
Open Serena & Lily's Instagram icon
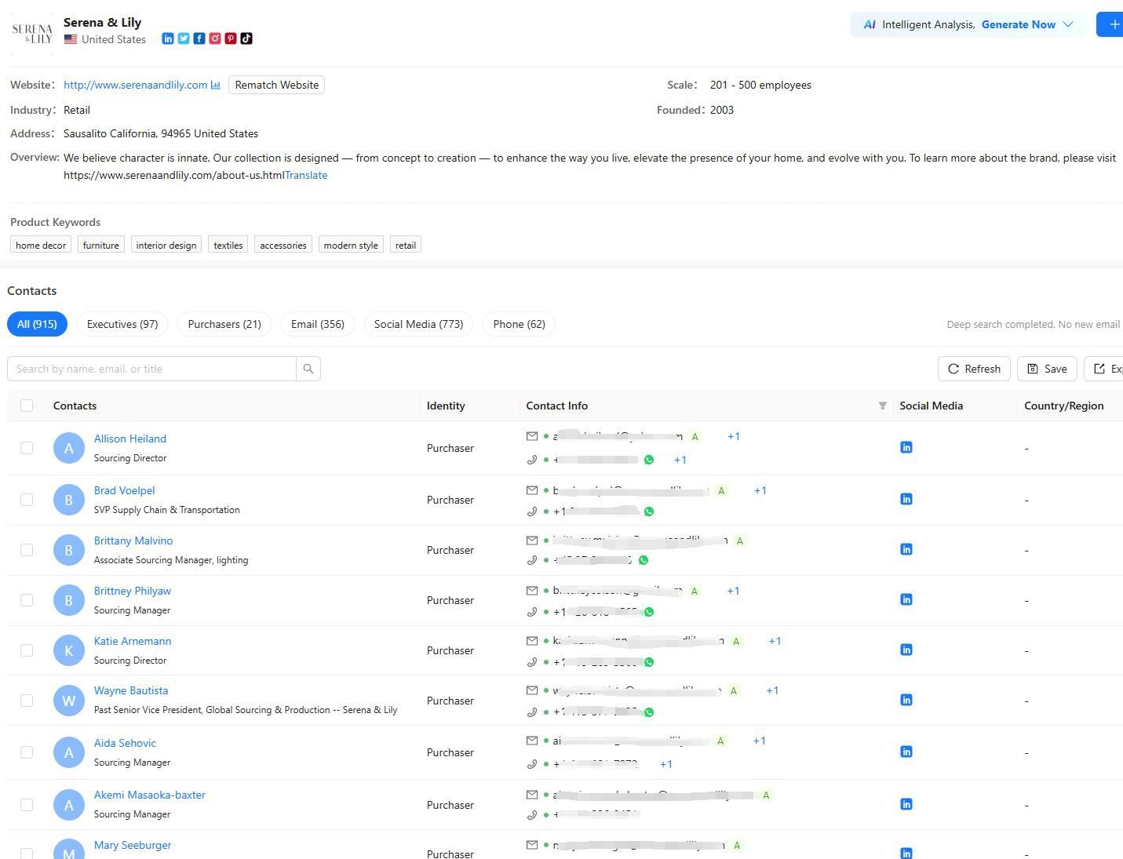click(215, 38)
